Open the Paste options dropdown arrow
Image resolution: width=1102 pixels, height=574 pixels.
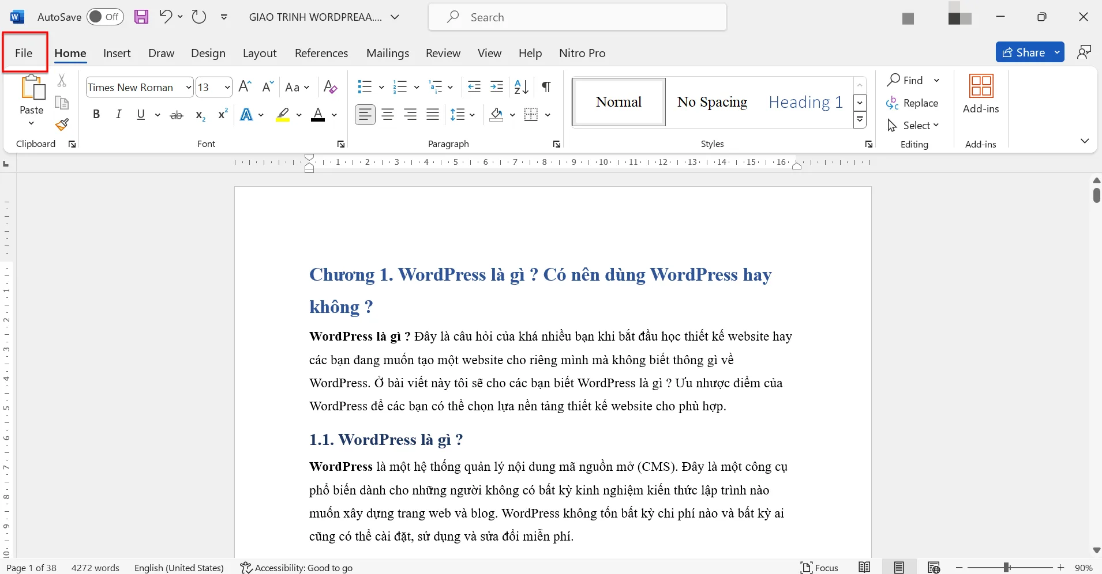coord(32,123)
